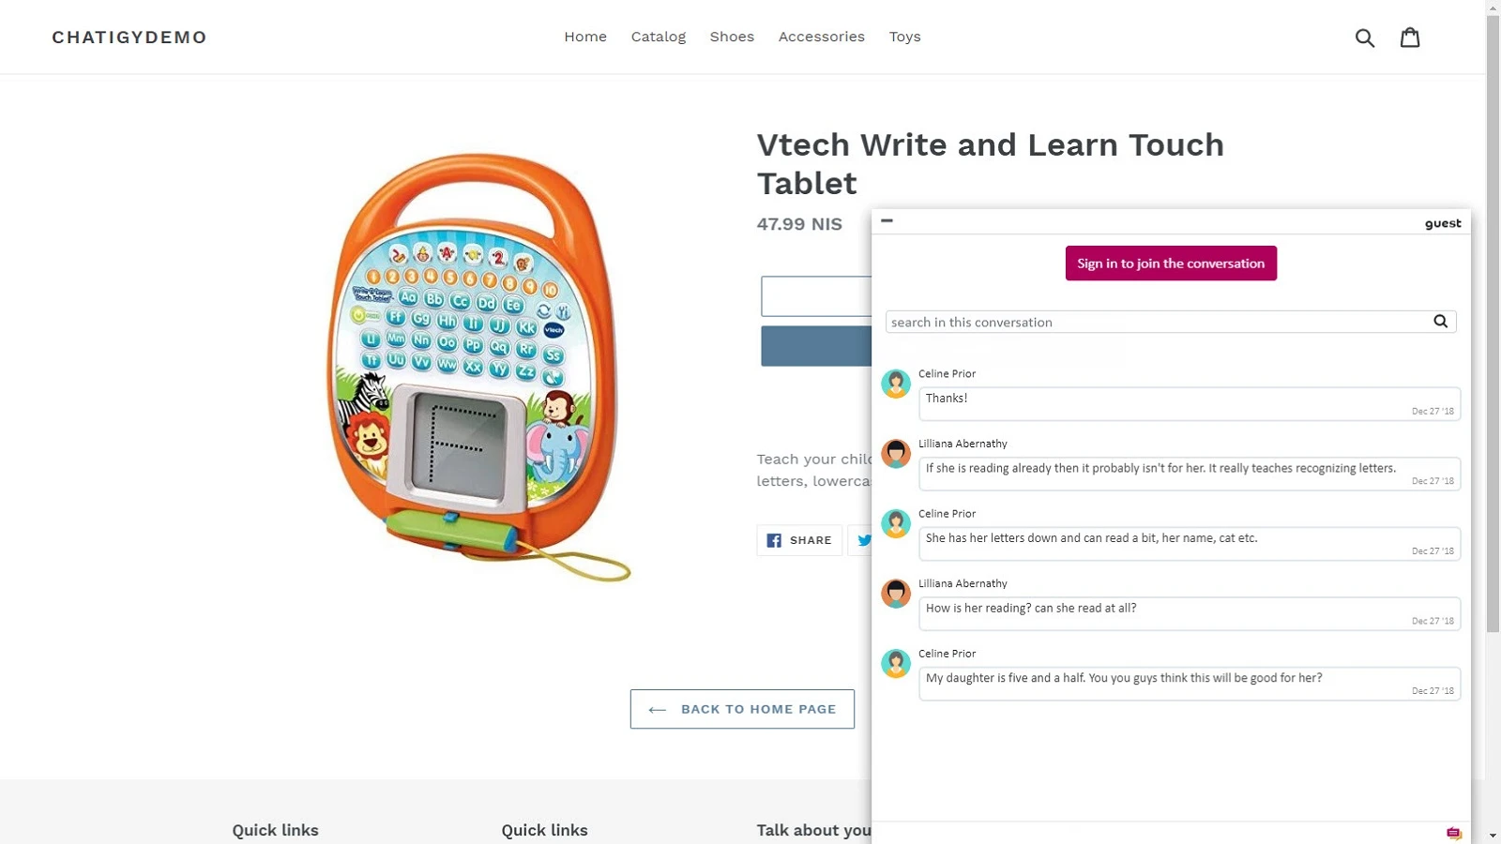
Task: Focus the search in this conversation field
Action: [1159, 322]
